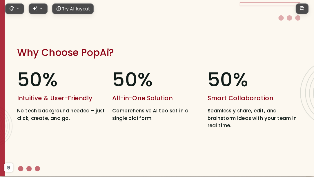Select the Why Choose PopAi? heading
Screen dimensions: 314x177
click(x=65, y=53)
